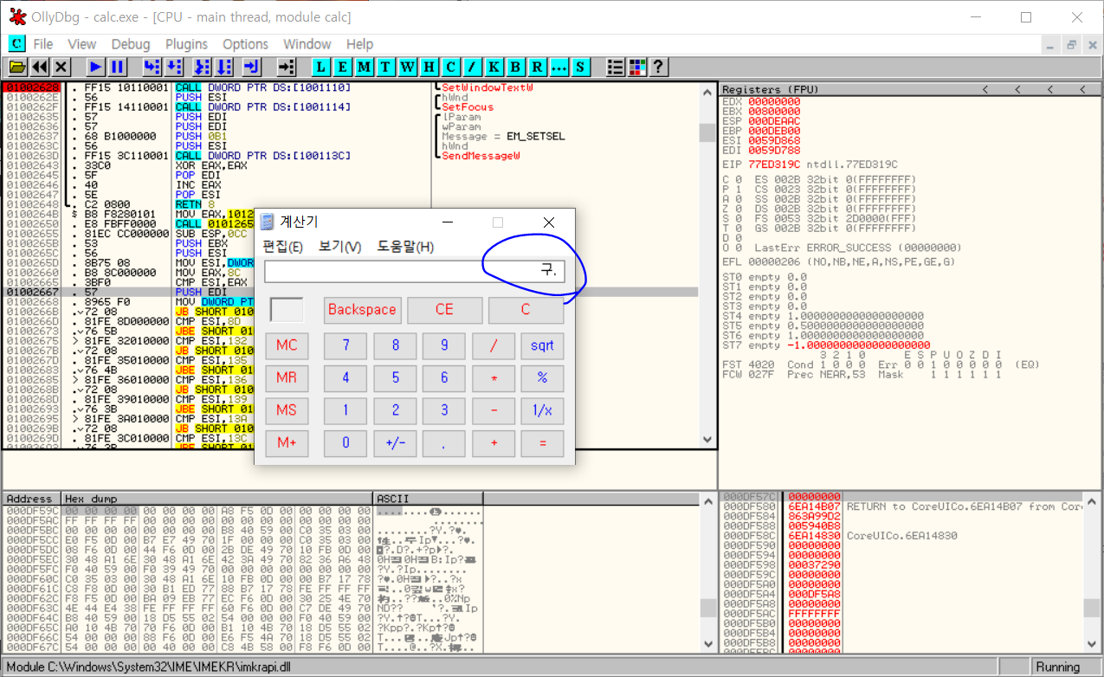
Task: Click calculator equals button
Action: pos(542,443)
